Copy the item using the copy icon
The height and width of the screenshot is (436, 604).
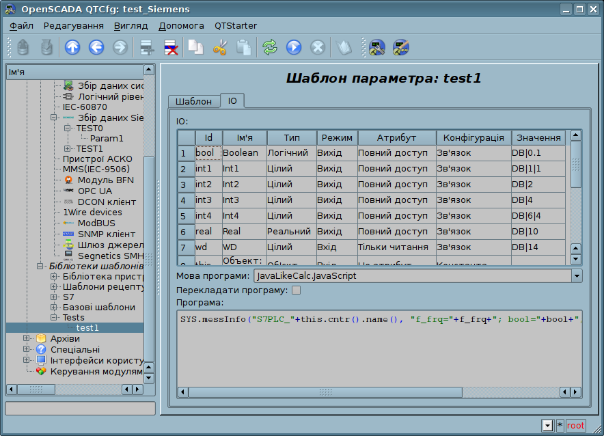(196, 47)
